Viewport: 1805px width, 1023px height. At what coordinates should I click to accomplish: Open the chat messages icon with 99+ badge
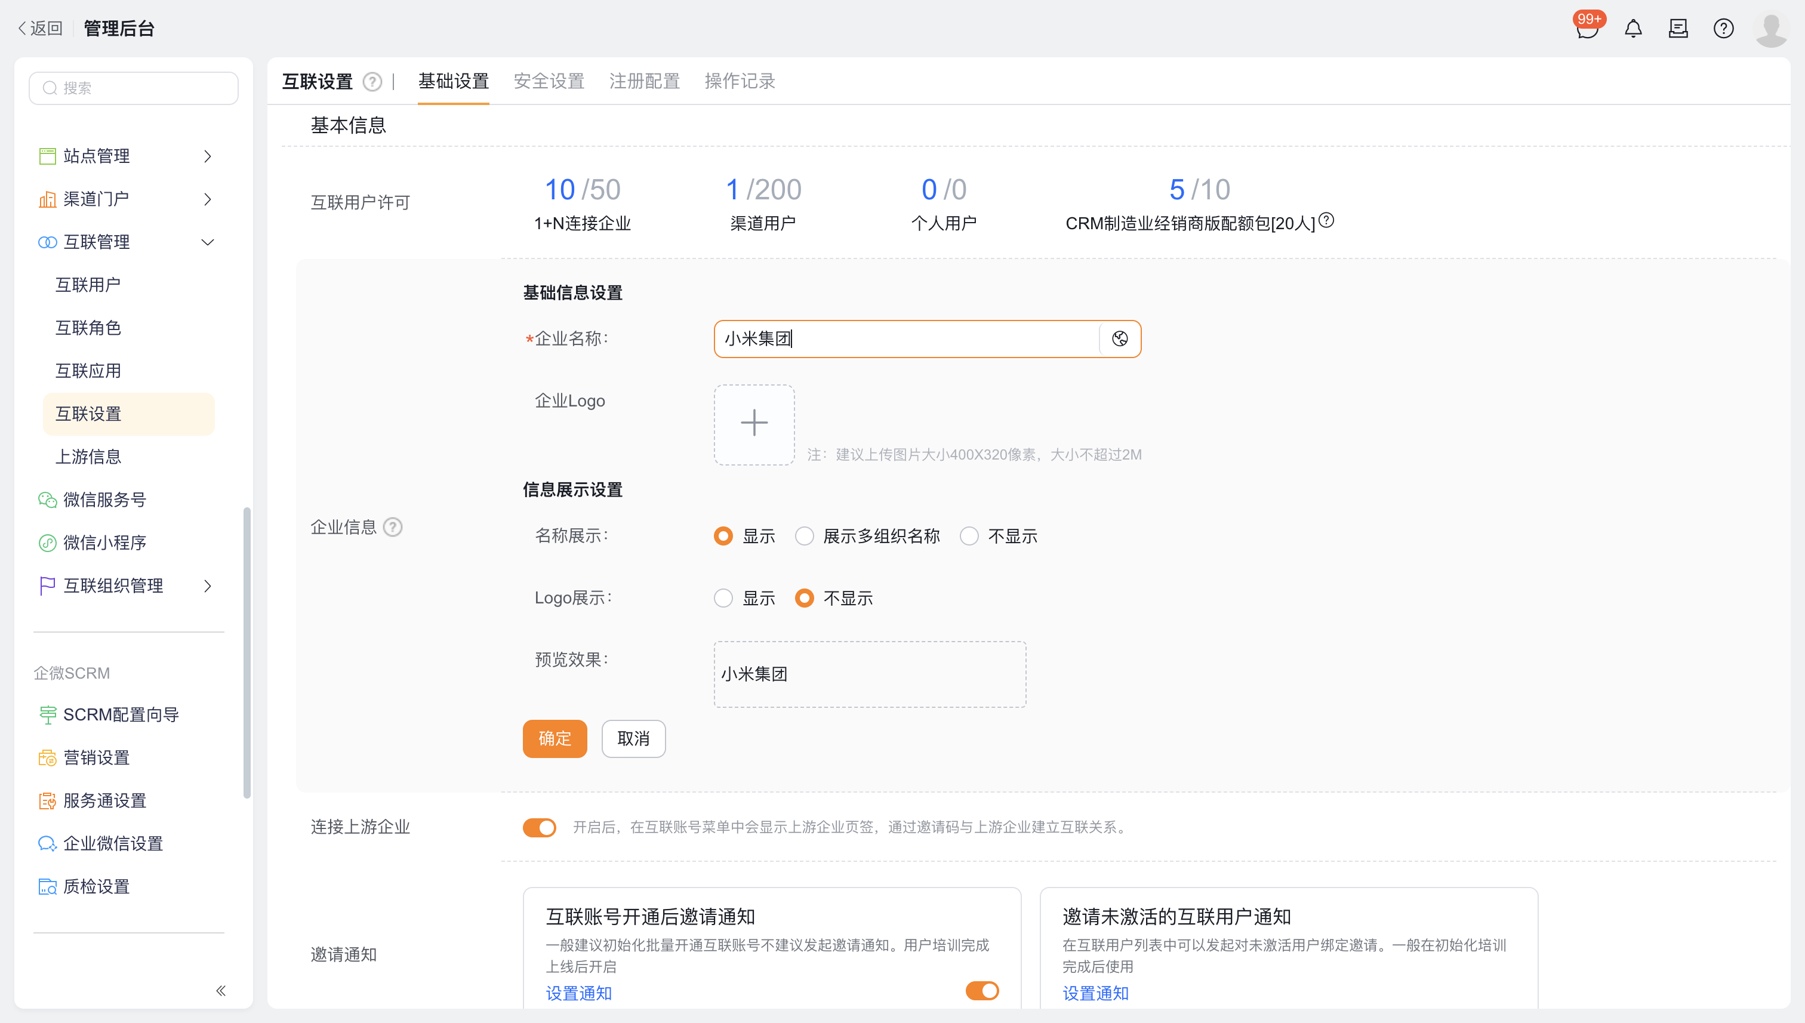pyautogui.click(x=1587, y=28)
